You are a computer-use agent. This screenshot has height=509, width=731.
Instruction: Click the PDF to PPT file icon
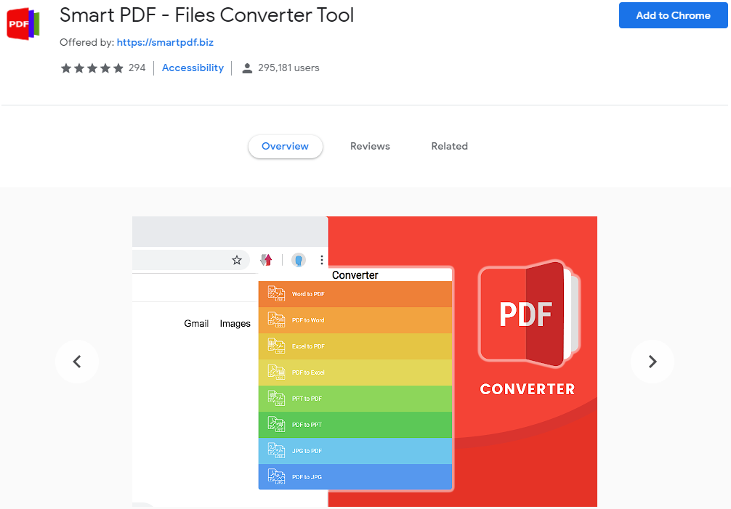[276, 424]
